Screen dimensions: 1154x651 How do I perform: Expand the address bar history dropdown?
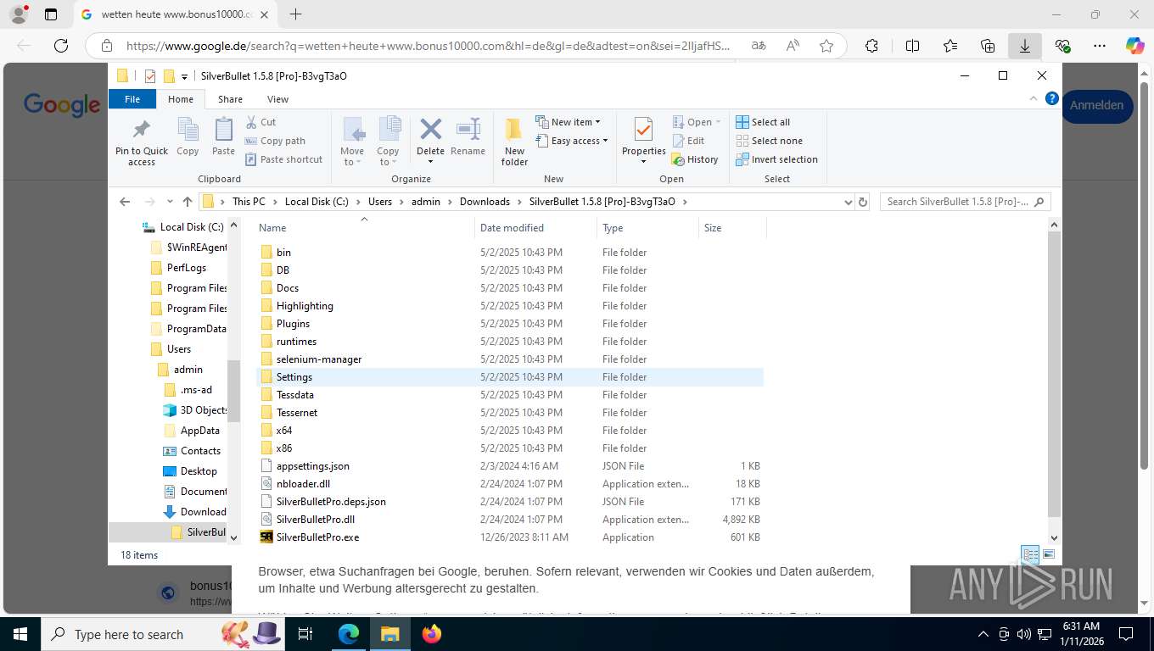tap(848, 202)
